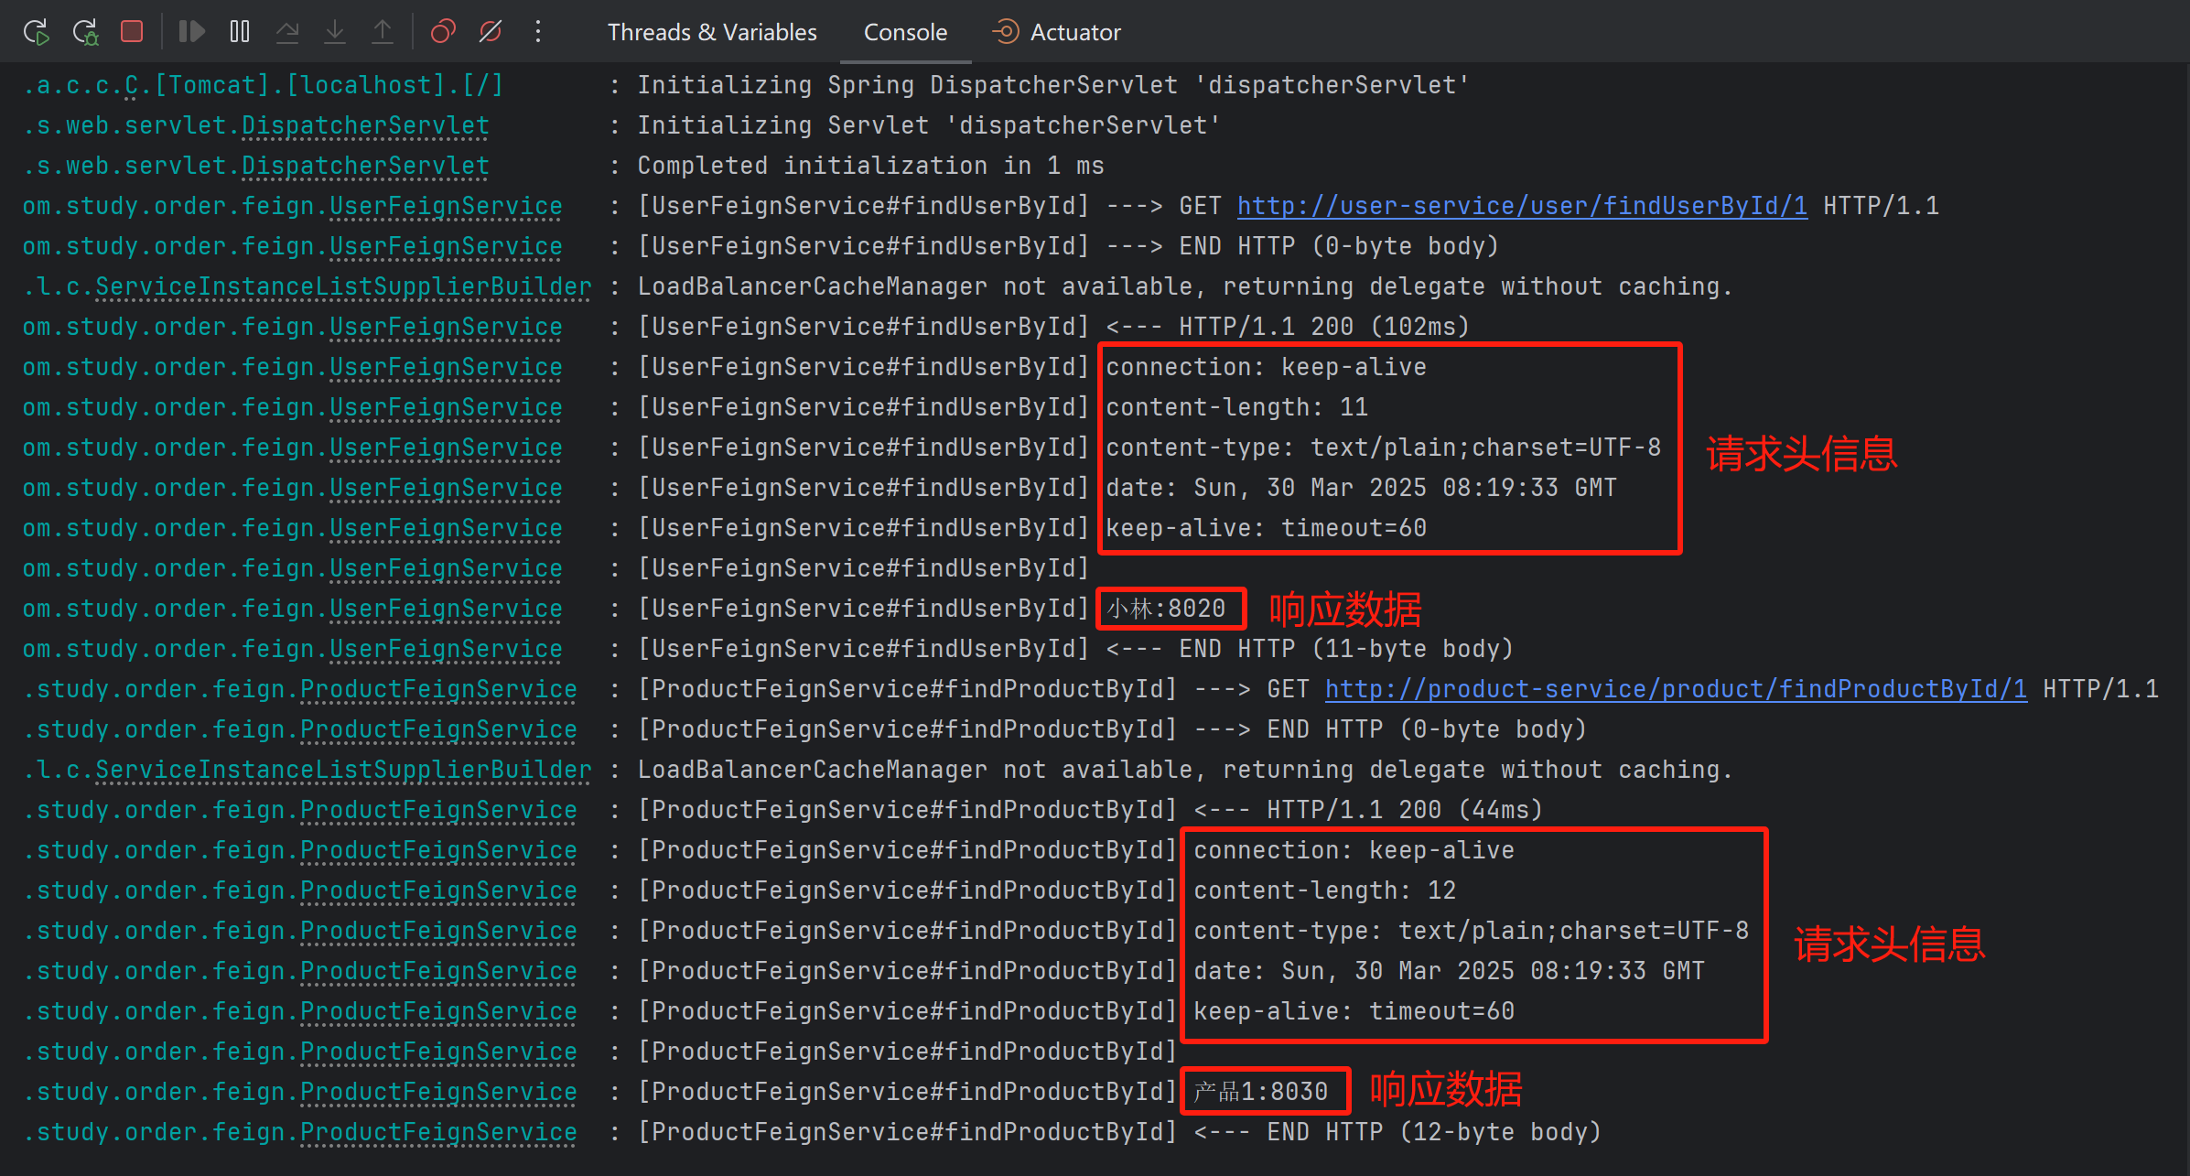The width and height of the screenshot is (2190, 1176).
Task: Click the Step Over icon
Action: tap(287, 32)
